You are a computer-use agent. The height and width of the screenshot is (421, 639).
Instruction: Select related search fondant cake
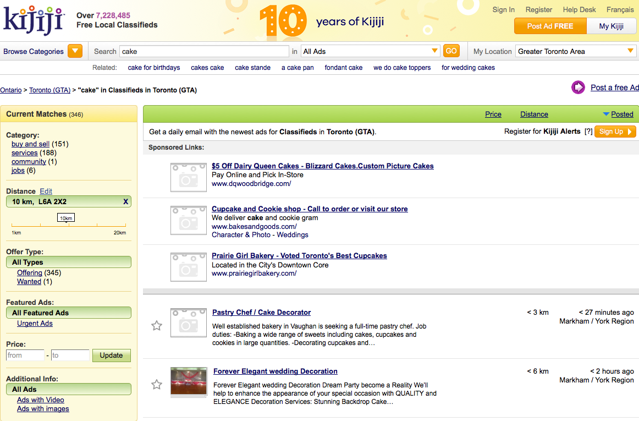(x=344, y=68)
